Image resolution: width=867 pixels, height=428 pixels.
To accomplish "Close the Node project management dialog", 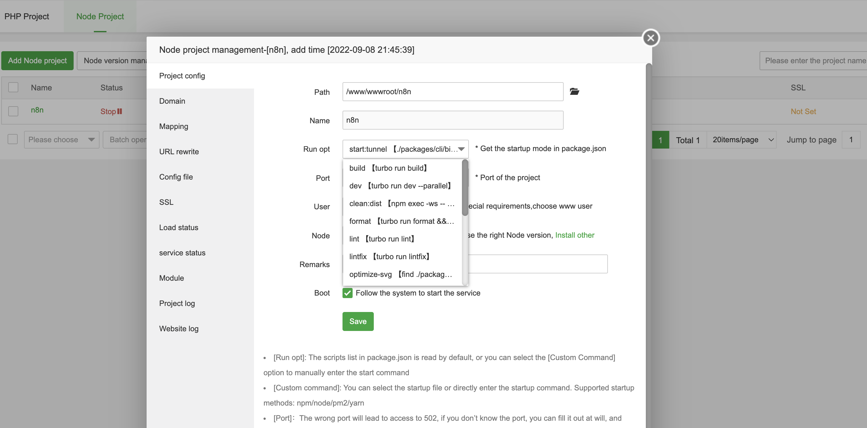I will (651, 38).
